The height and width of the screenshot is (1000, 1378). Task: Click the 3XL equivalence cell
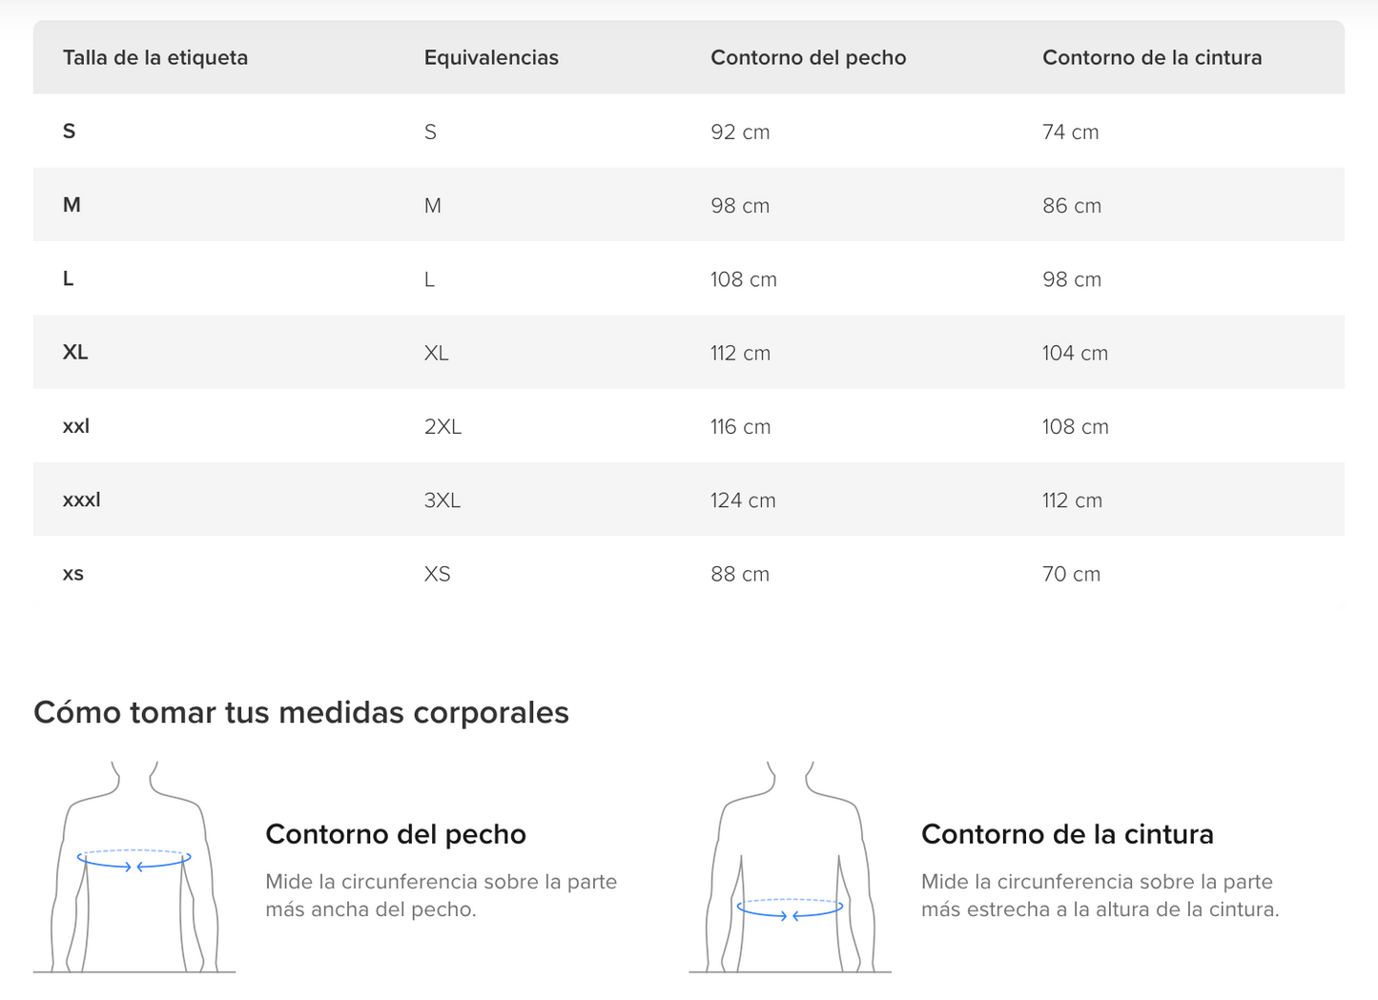[442, 500]
